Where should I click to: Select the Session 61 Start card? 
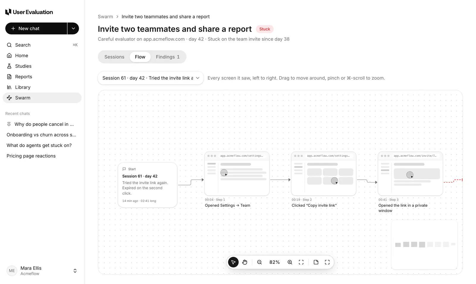pyautogui.click(x=148, y=185)
